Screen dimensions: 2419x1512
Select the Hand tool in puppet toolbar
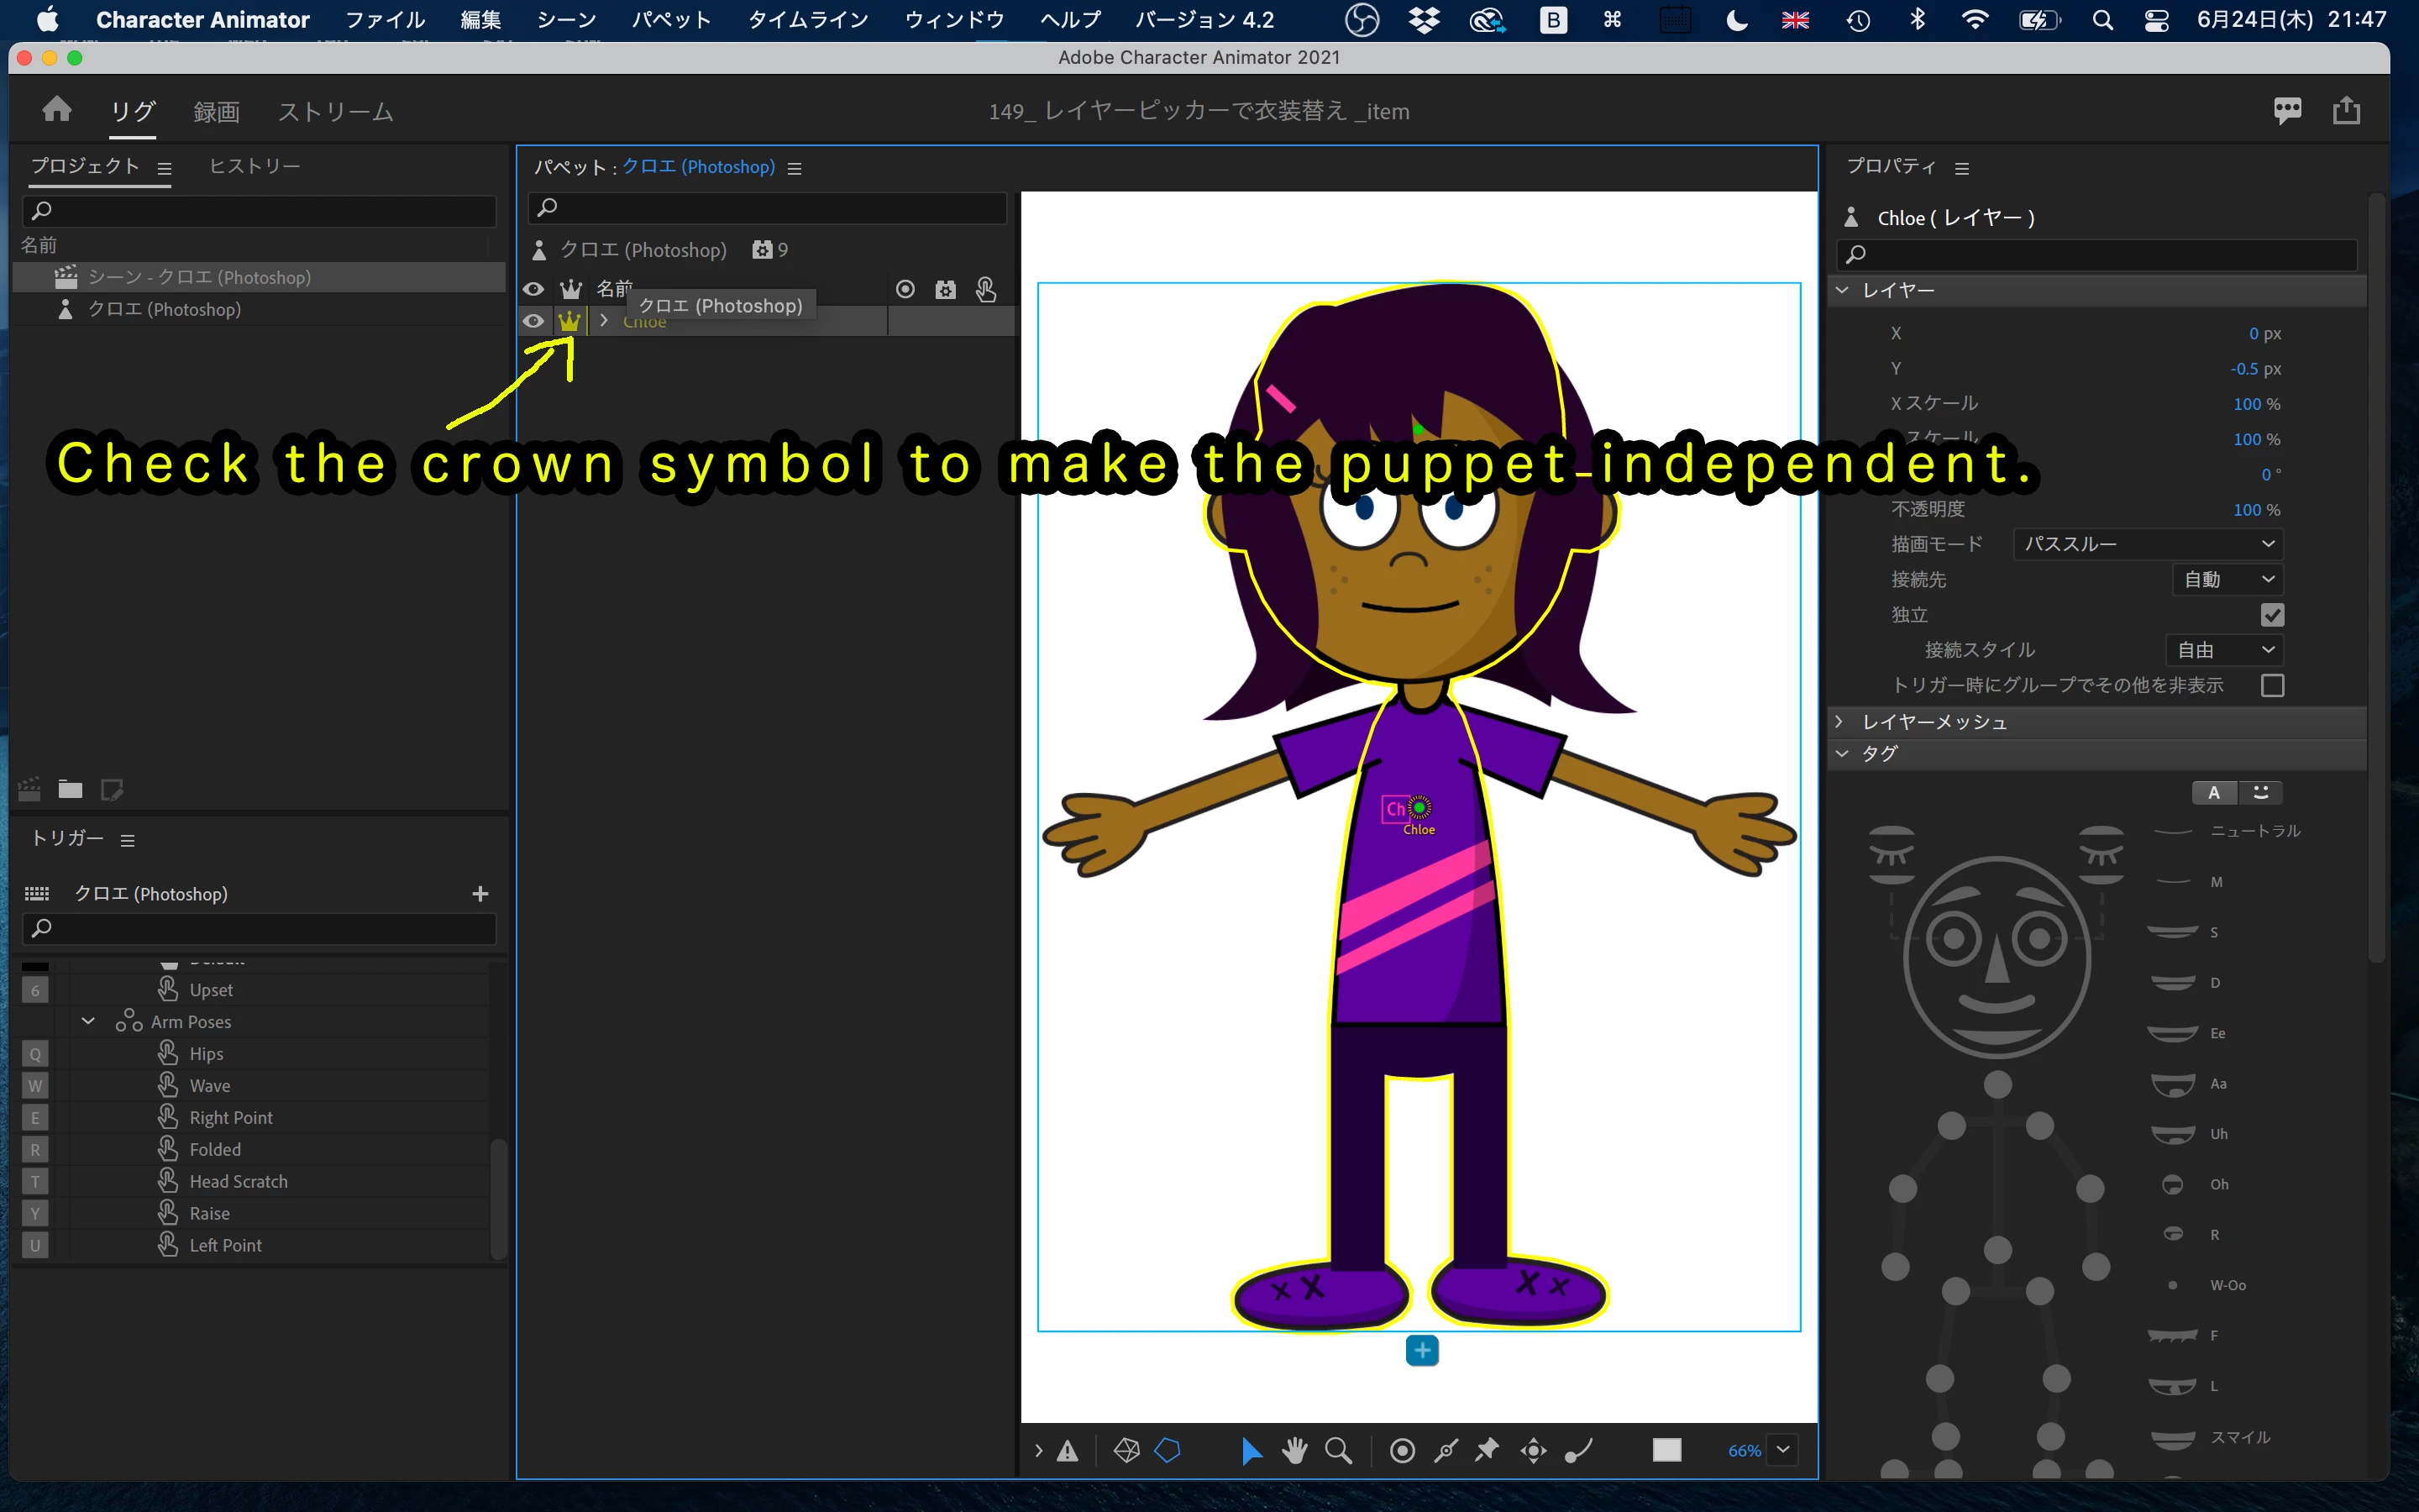pos(1294,1450)
